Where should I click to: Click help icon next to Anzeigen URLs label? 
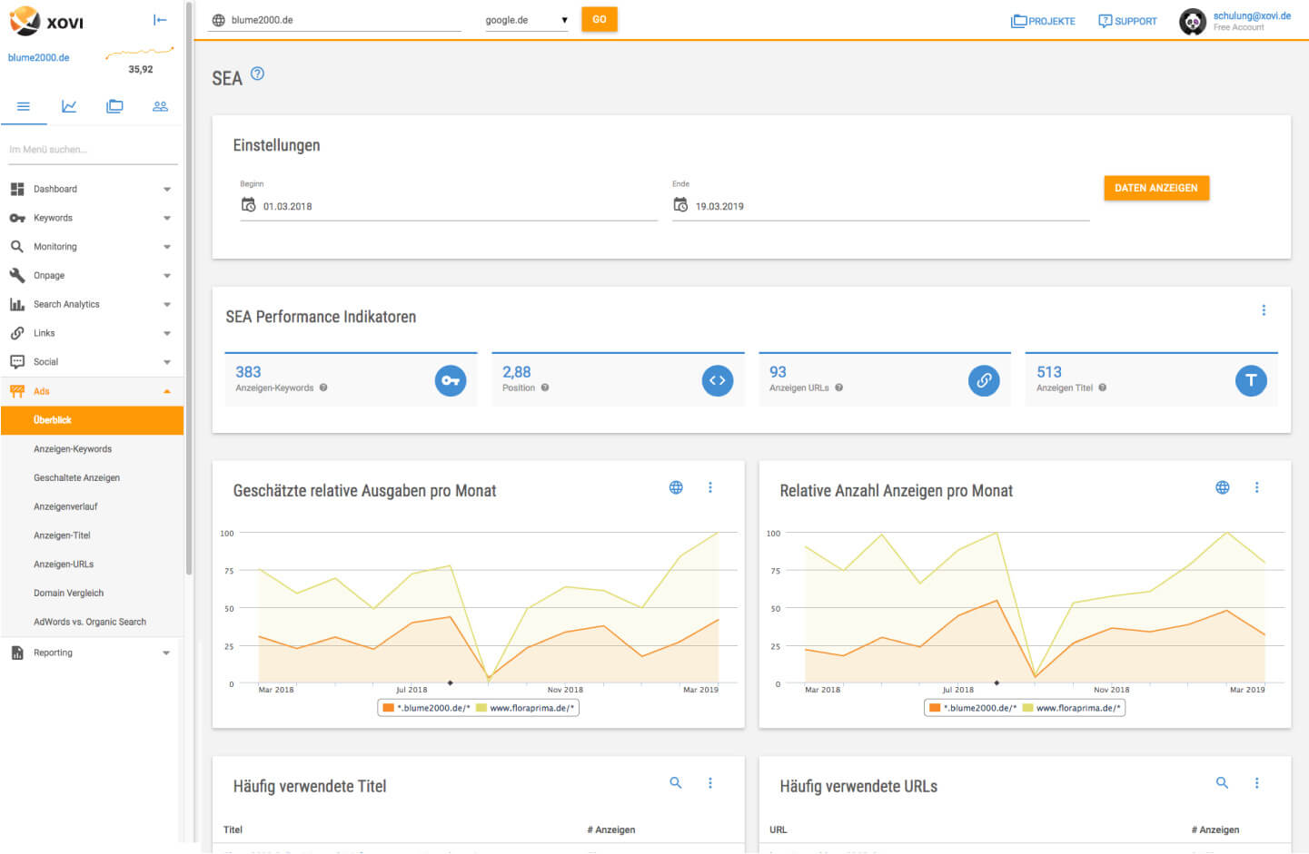click(x=838, y=388)
